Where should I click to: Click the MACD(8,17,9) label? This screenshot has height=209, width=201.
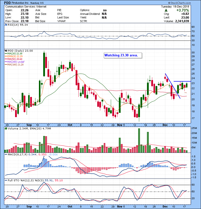pyautogui.click(x=18, y=155)
